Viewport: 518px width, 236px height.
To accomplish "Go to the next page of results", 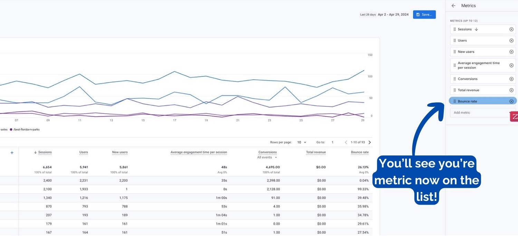I will [x=370, y=142].
